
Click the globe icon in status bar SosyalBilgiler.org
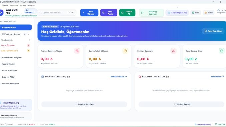point(196,124)
